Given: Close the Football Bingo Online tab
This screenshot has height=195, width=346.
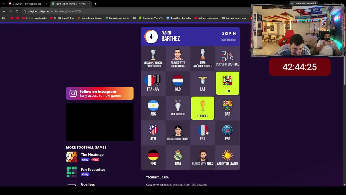Looking at the screenshot, I should coord(89,4).
